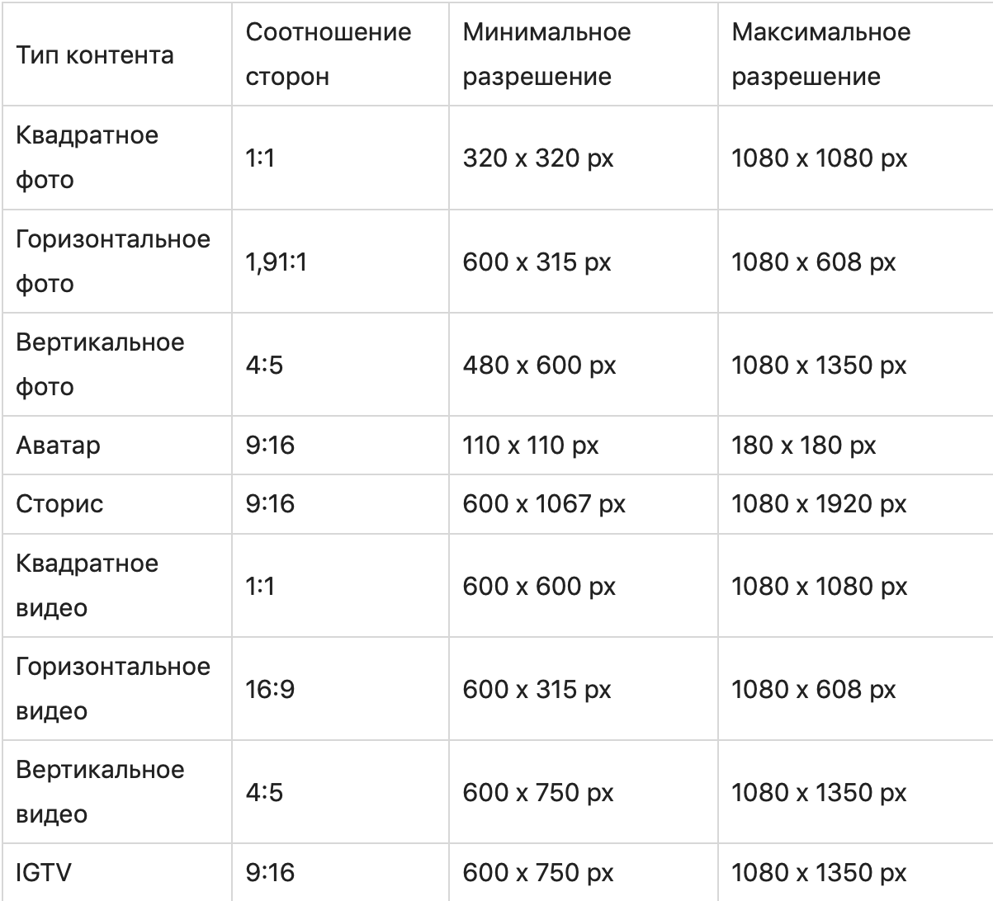This screenshot has height=901, width=993.
Task: Select the "Аватар" row label
Action: 58,445
